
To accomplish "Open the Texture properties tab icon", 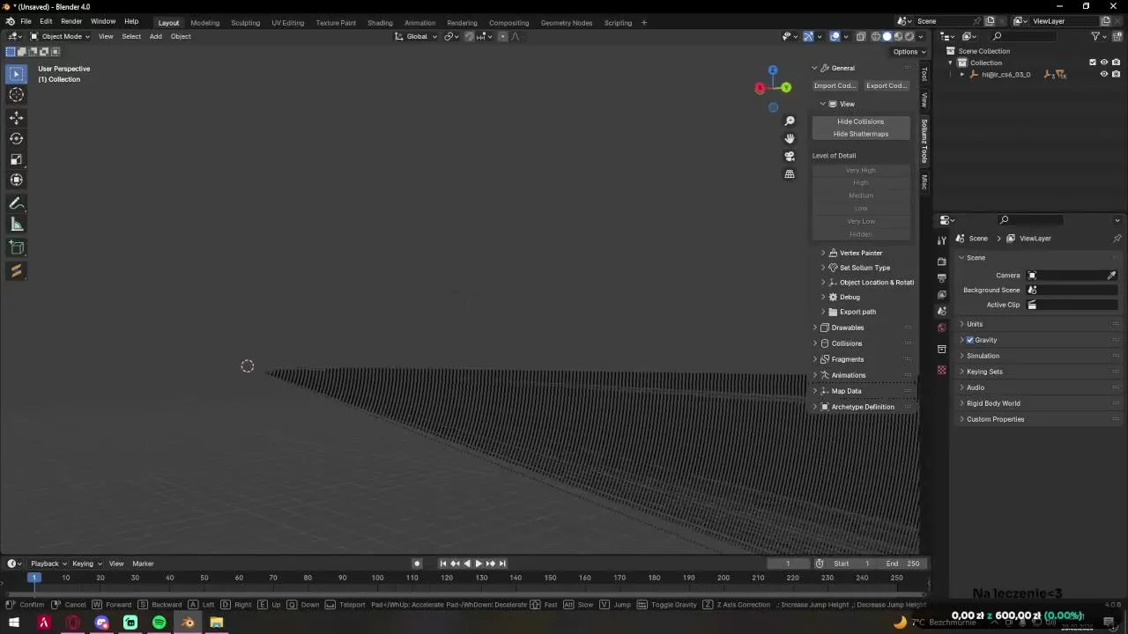I will click(941, 370).
